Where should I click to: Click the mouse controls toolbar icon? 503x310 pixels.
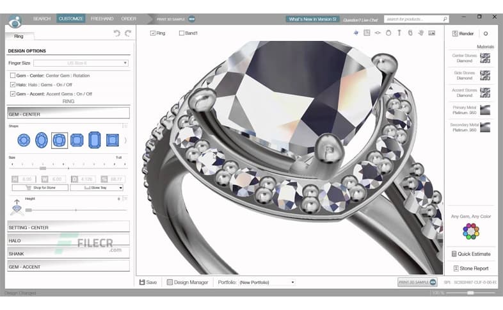click(x=410, y=33)
